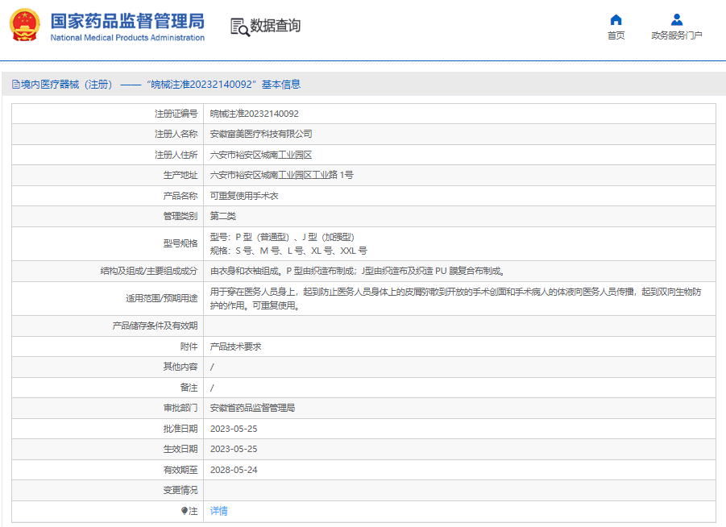The width and height of the screenshot is (726, 527).
Task: Click the 变更情况 label
Action: point(180,491)
